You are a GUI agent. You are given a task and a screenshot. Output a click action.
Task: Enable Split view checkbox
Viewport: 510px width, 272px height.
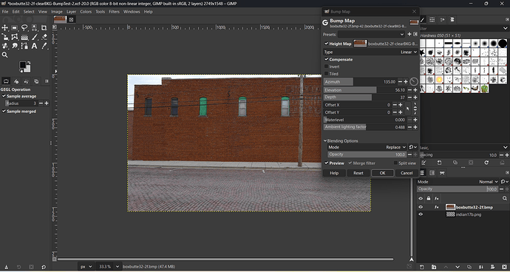pos(396,163)
